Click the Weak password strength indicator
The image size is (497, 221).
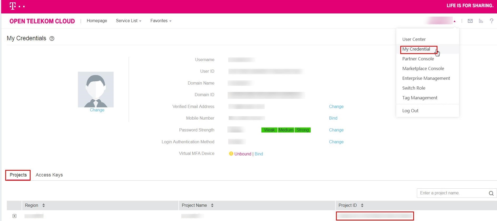269,130
